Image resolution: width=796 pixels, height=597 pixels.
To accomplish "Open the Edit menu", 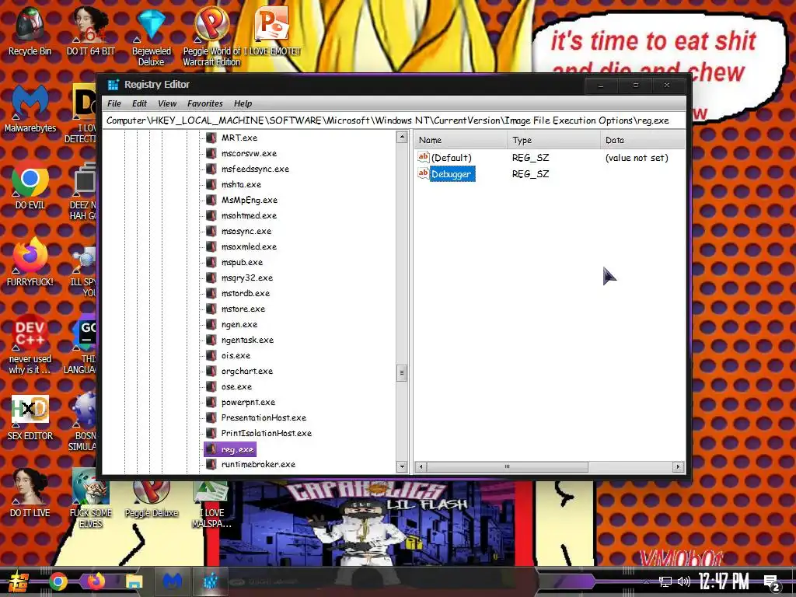I will point(139,103).
